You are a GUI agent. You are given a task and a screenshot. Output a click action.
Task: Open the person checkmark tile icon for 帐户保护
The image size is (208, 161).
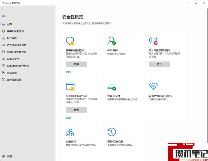point(112,41)
